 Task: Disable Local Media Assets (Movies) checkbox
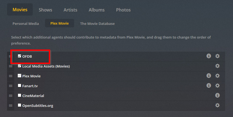click(x=19, y=66)
